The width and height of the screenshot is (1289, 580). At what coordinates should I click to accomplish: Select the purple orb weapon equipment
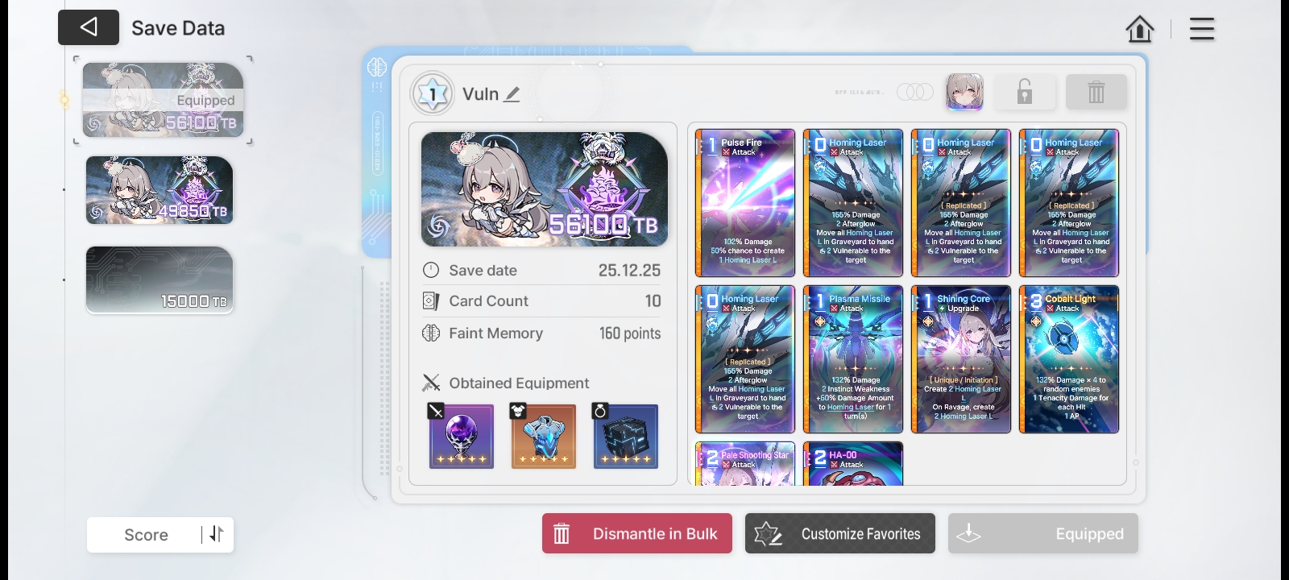(462, 437)
